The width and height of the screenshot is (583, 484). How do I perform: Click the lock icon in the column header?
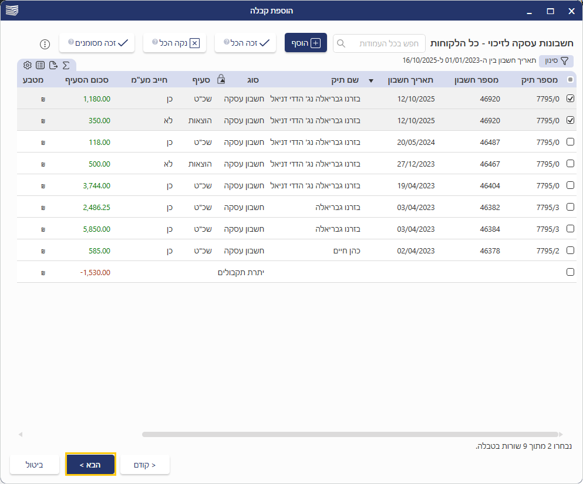coord(221,79)
